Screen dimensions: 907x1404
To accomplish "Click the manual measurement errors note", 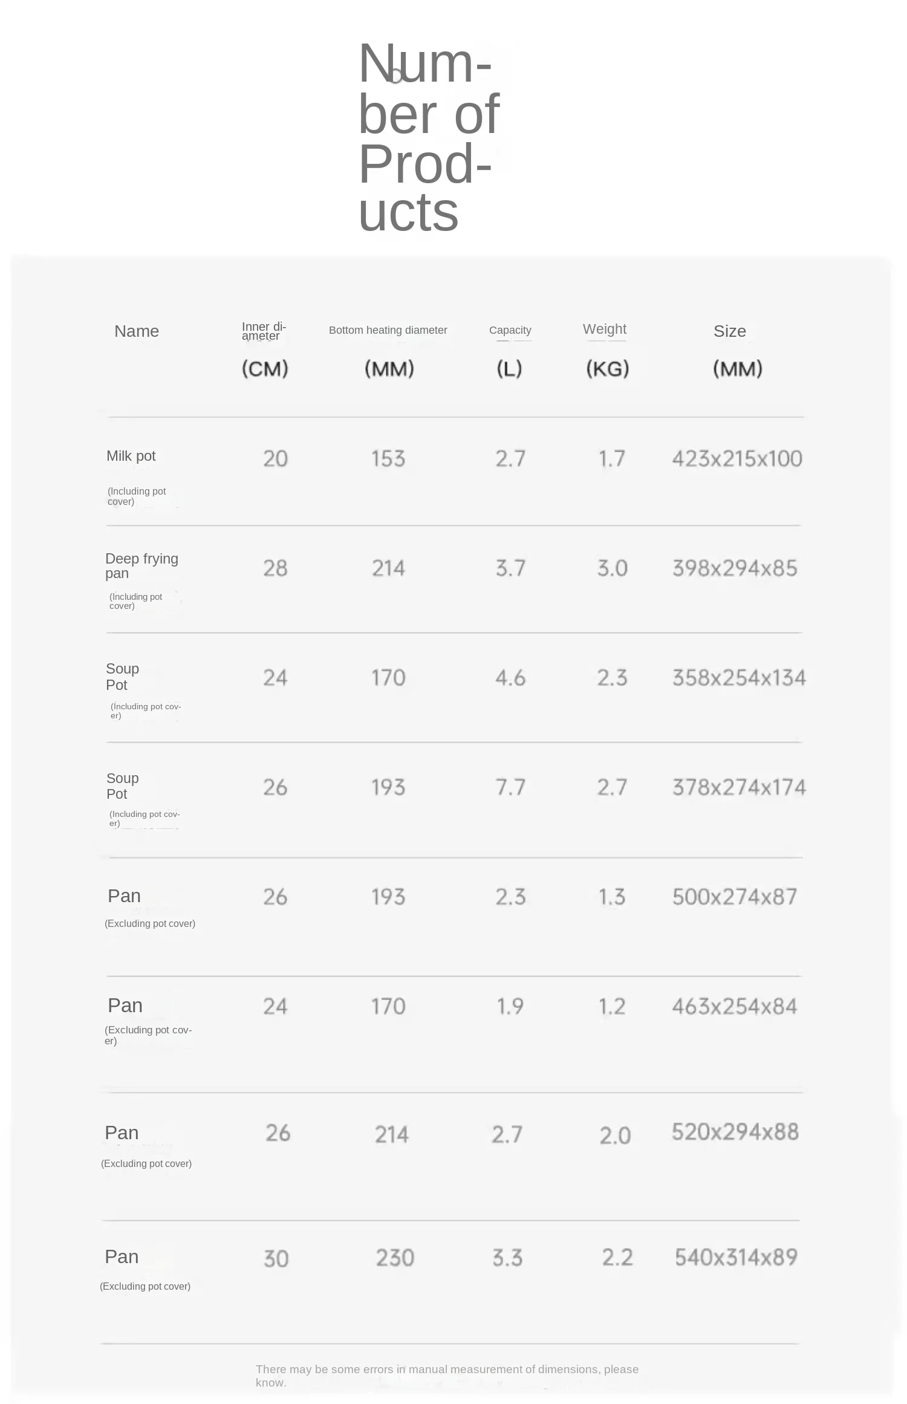I will (447, 1376).
